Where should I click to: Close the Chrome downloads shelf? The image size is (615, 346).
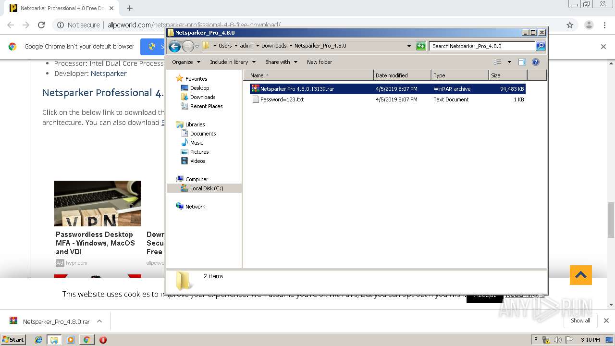click(606, 321)
